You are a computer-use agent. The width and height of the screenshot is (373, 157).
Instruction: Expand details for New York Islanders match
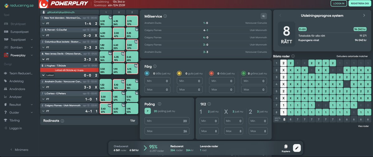(x=43, y=24)
